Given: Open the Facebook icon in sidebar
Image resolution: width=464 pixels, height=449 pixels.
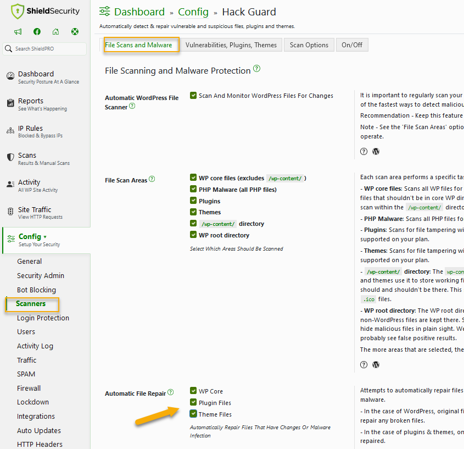Looking at the screenshot, I should pos(37,32).
